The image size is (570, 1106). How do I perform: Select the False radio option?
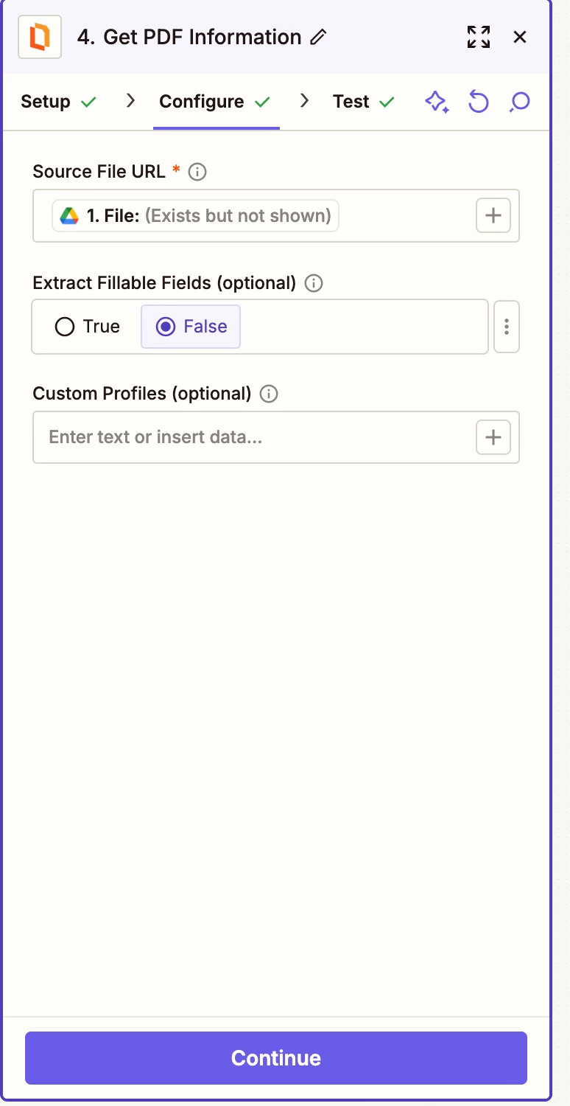click(x=191, y=327)
